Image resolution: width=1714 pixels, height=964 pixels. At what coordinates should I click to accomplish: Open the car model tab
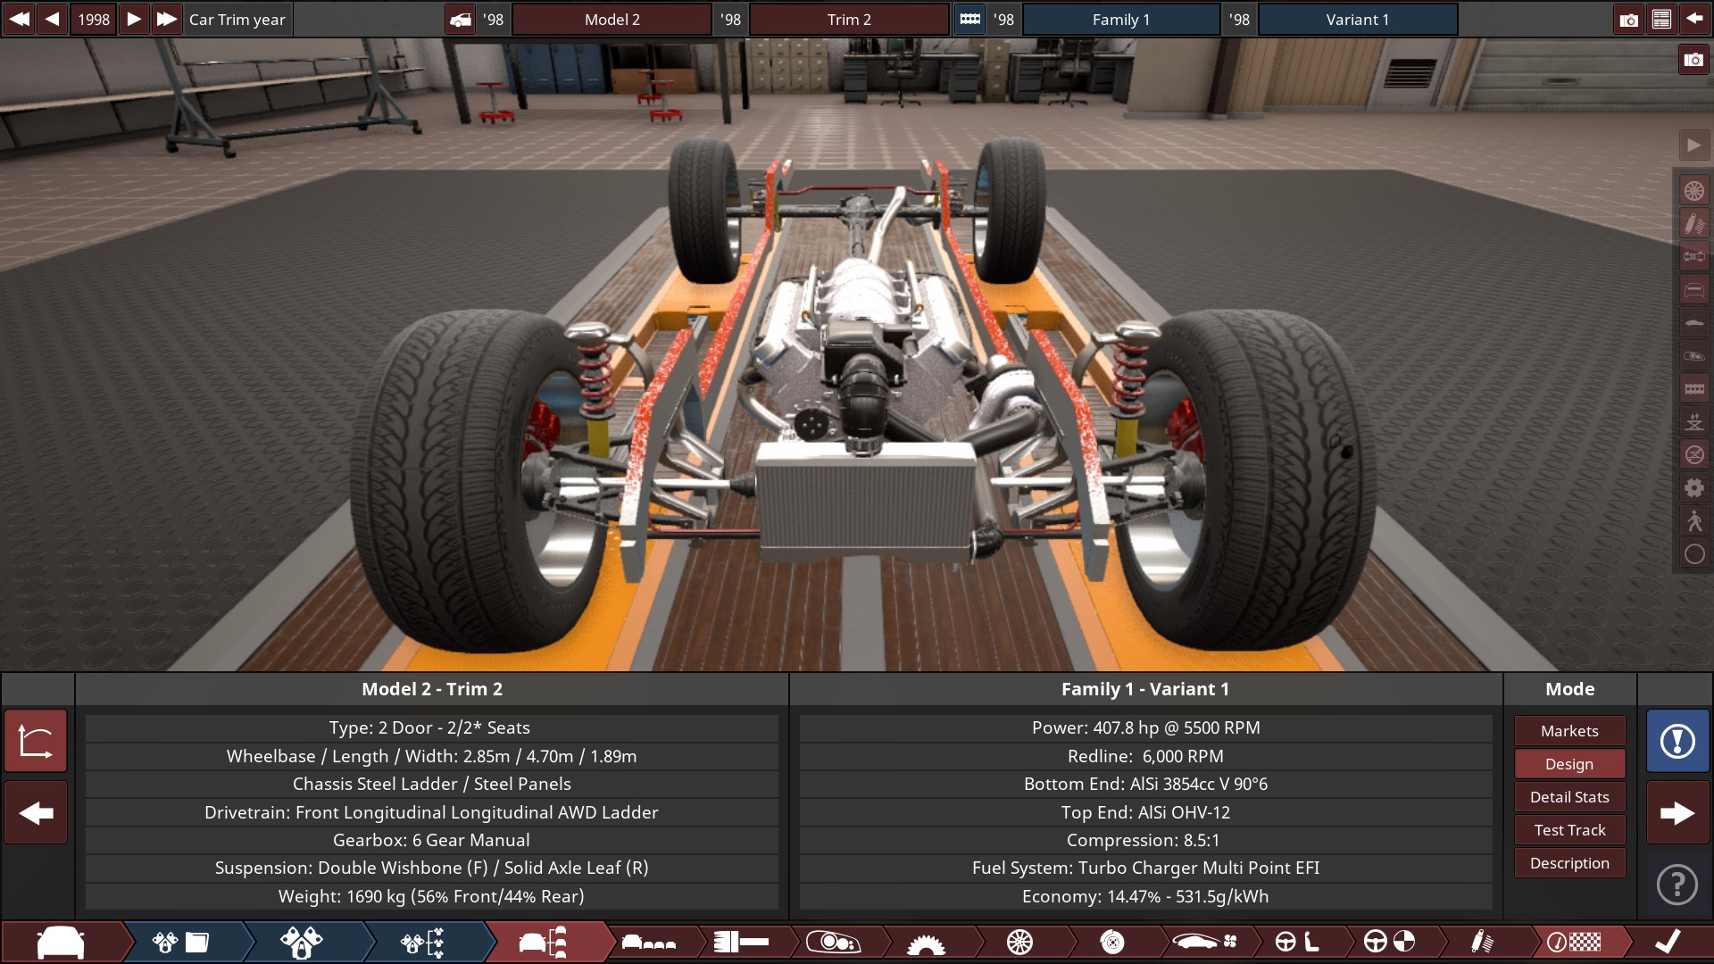click(x=61, y=942)
